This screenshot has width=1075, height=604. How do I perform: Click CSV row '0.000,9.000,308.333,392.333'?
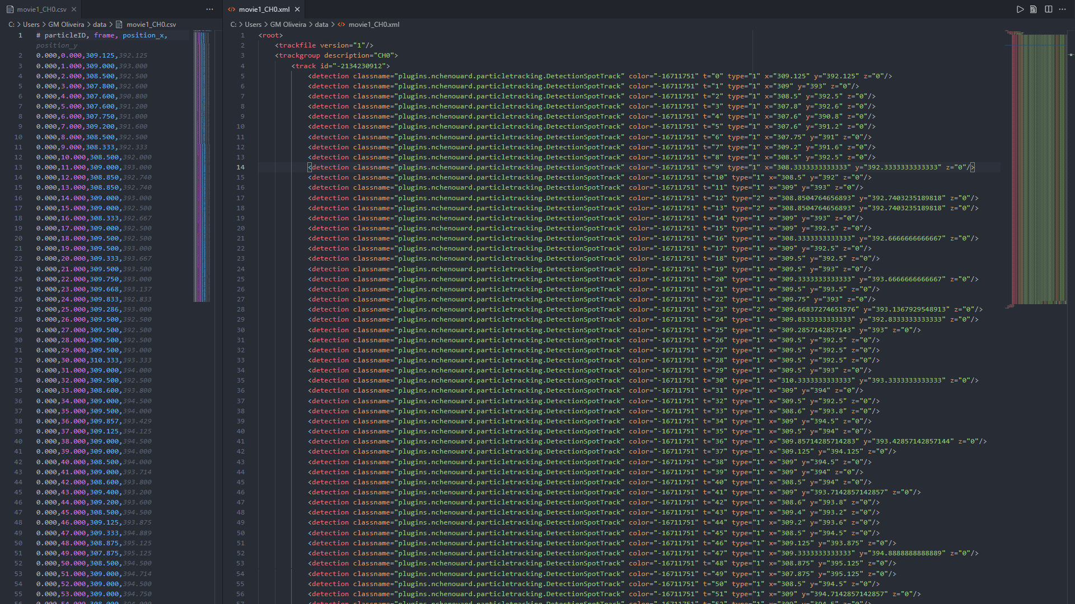tap(92, 147)
